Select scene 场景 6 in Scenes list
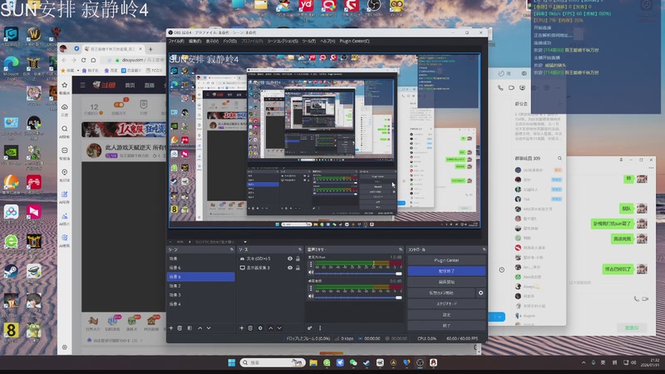 coord(201,268)
